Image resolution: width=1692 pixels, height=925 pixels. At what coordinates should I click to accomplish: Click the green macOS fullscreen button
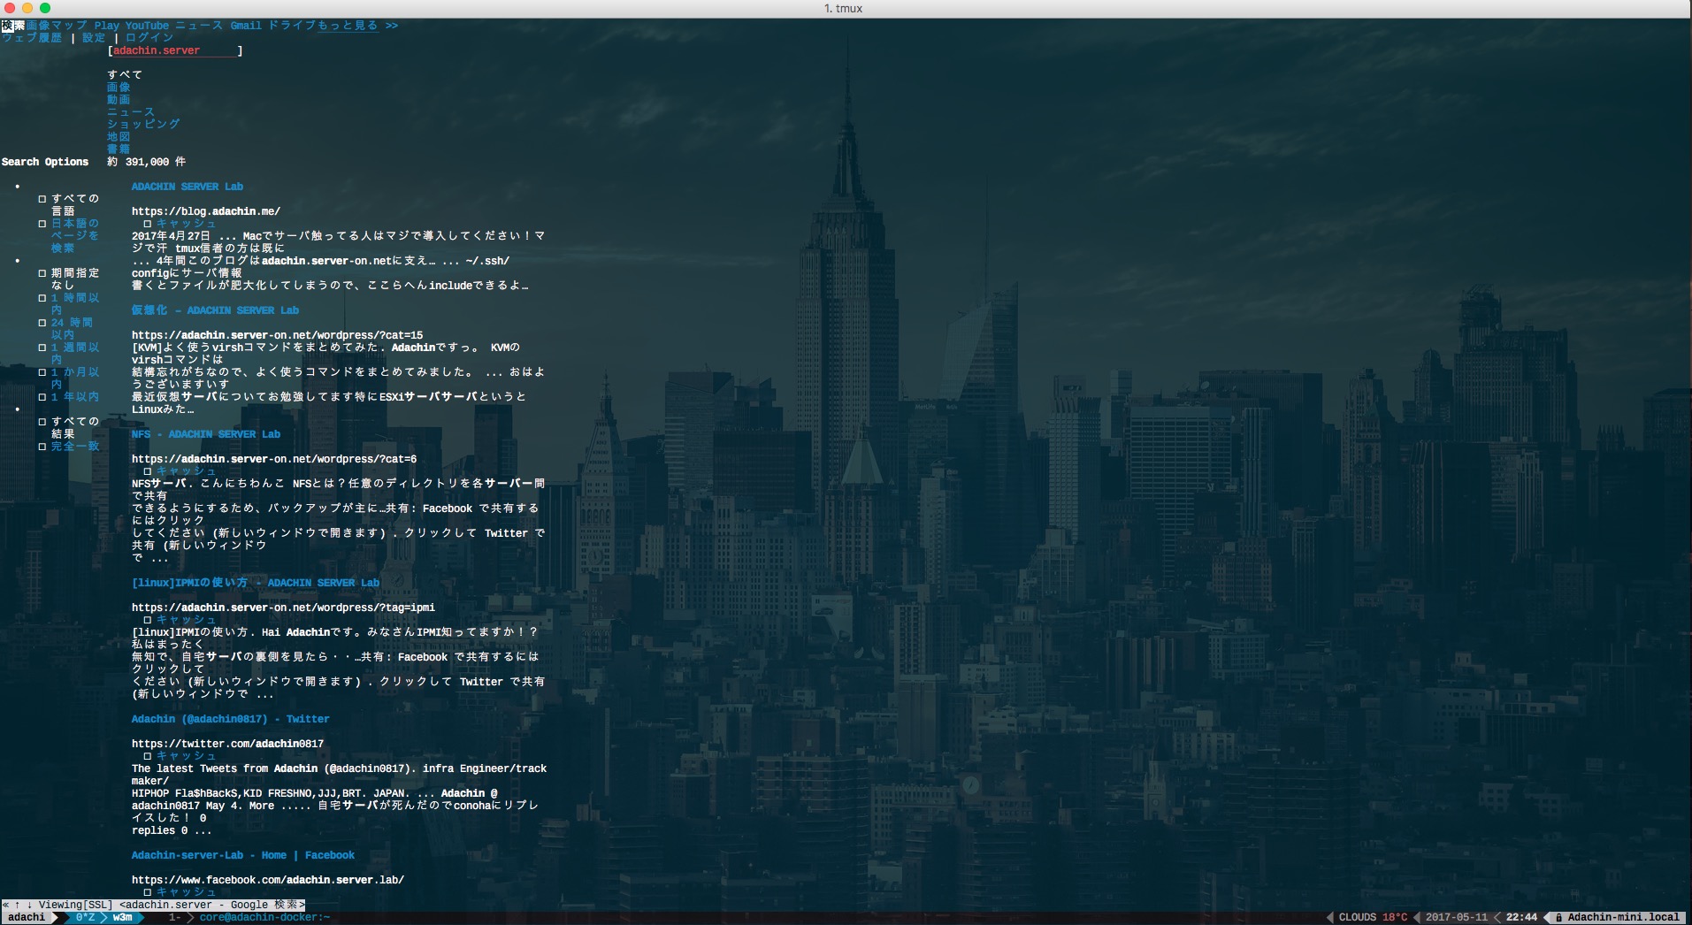pyautogui.click(x=45, y=8)
